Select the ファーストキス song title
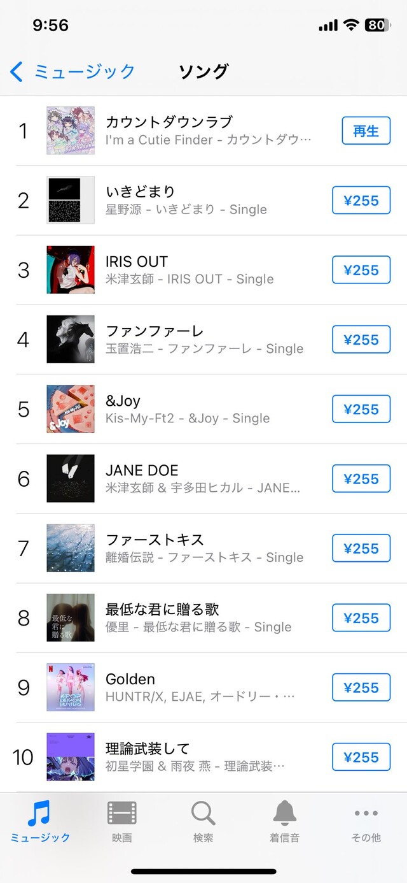The height and width of the screenshot is (883, 407). point(155,540)
